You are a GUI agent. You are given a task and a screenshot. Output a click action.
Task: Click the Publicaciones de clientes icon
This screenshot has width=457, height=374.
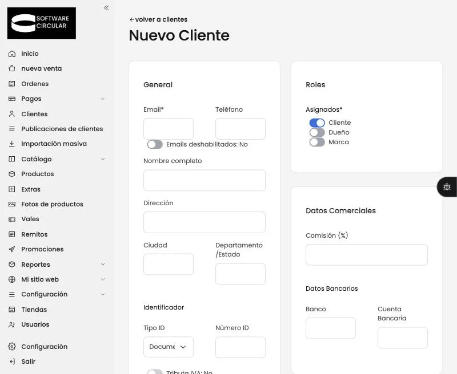pyautogui.click(x=12, y=129)
